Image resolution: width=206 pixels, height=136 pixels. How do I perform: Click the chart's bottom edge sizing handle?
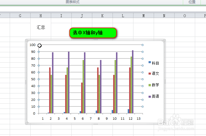click(95, 124)
